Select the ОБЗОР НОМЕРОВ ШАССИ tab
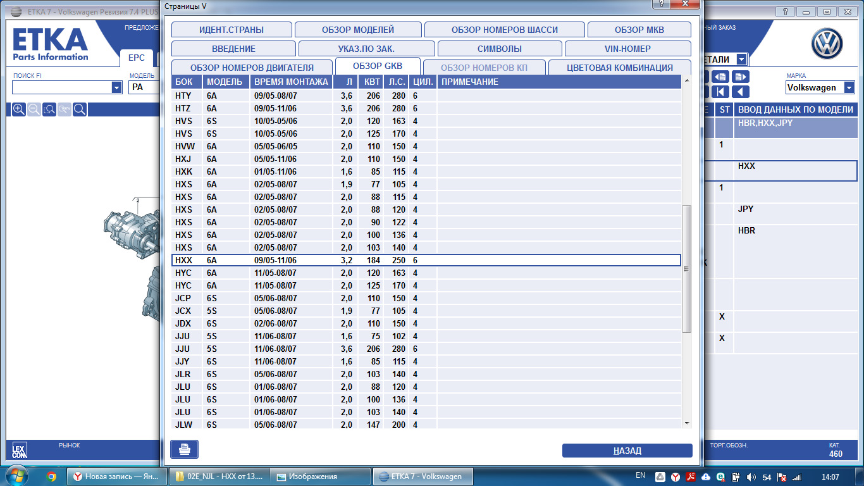Screen dimensions: 864x486 505,30
